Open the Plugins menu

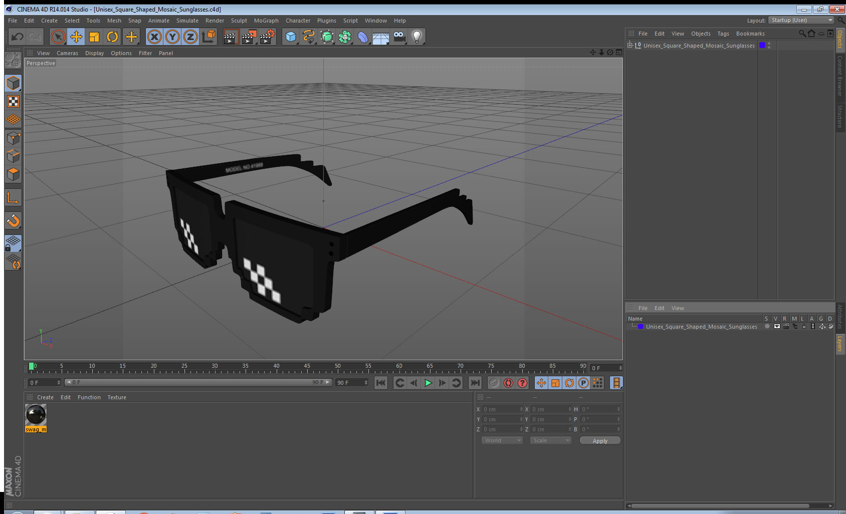327,21
